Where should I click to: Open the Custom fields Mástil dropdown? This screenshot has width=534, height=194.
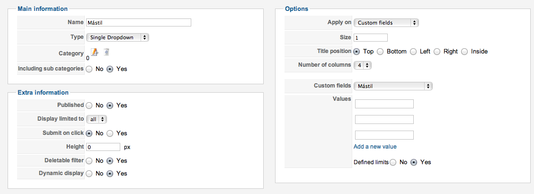pyautogui.click(x=393, y=86)
